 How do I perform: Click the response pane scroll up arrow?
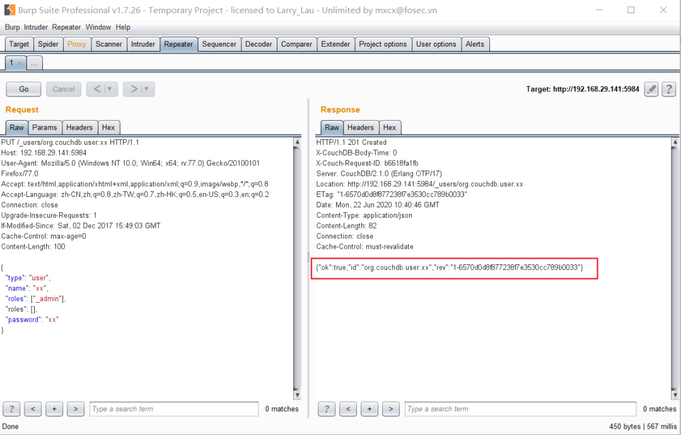pyautogui.click(x=675, y=142)
